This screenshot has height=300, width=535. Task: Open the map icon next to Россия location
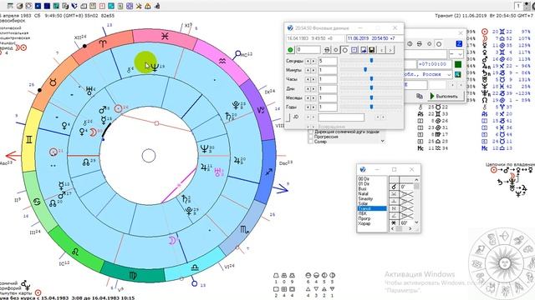coord(458,74)
